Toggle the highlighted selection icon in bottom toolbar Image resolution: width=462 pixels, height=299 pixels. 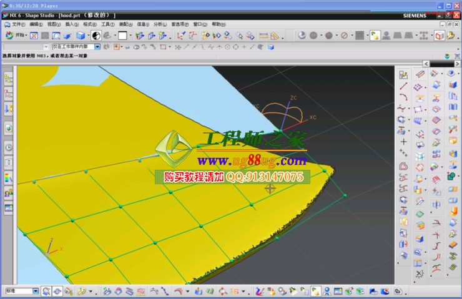coord(316,291)
